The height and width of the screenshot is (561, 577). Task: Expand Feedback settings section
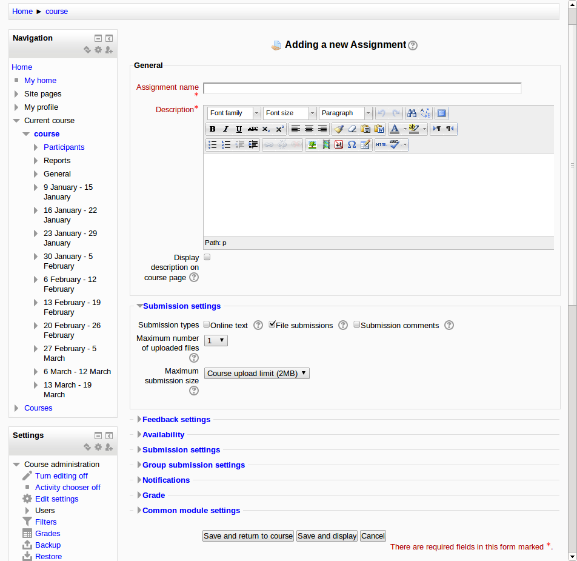[x=176, y=419]
